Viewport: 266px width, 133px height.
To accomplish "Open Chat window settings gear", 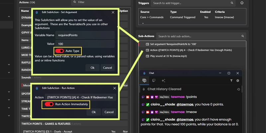I will (238, 80).
